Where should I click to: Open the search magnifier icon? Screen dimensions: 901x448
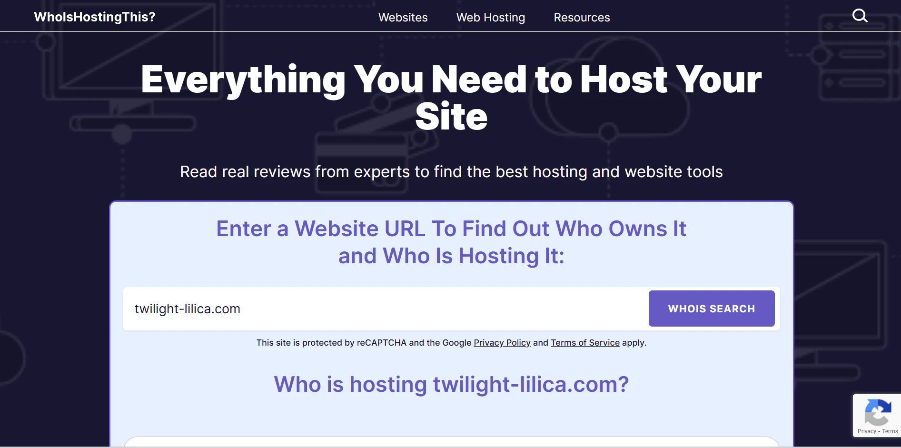click(860, 16)
